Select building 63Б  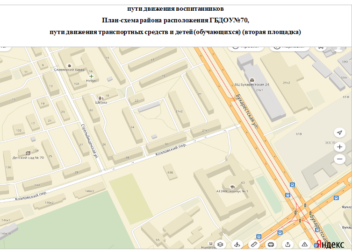click(x=170, y=172)
